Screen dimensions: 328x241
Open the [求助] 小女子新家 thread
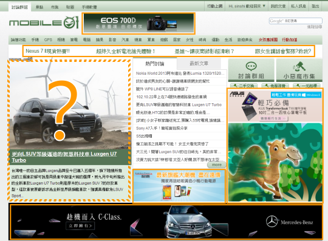pos(180,120)
